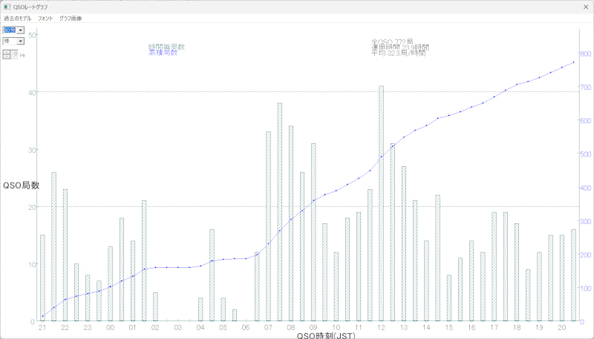This screenshot has height=339, width=594.
Task: Click the 累積局数 legend label
Action: point(163,53)
